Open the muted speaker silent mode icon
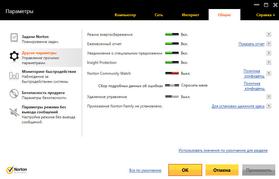This screenshot has height=179, width=279. coord(14,112)
